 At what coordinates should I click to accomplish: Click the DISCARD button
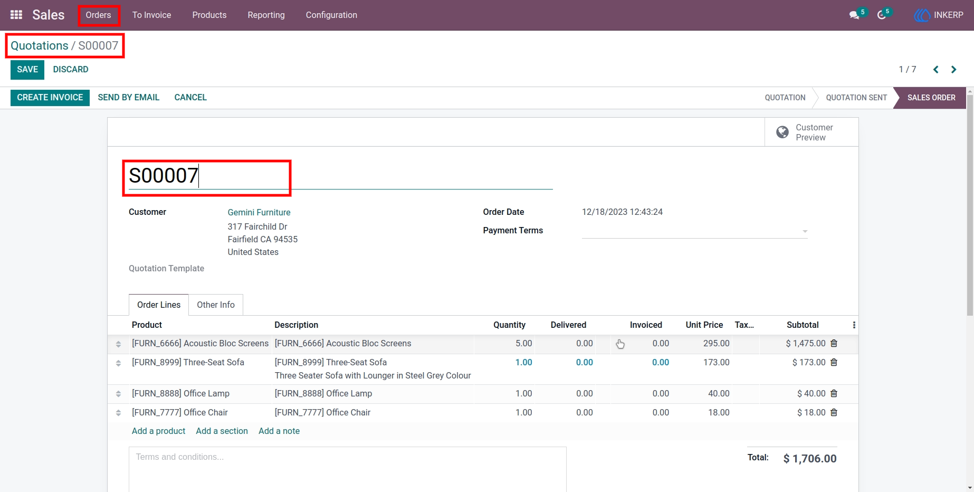coord(71,70)
